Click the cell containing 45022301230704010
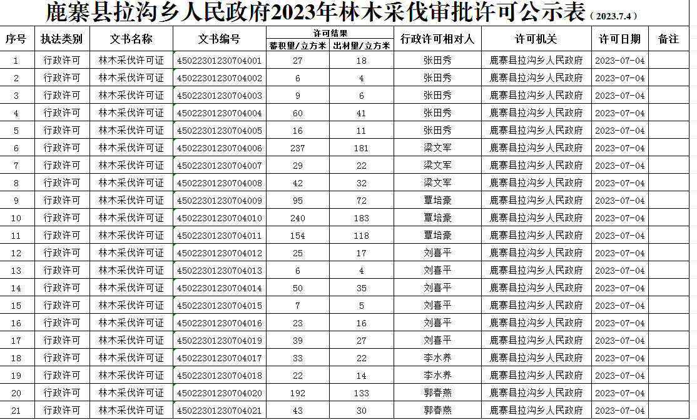Viewport: 697px width, 420px height. (219, 219)
